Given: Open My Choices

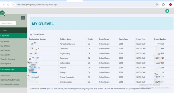Looking at the screenshot, I should point(5,46).
